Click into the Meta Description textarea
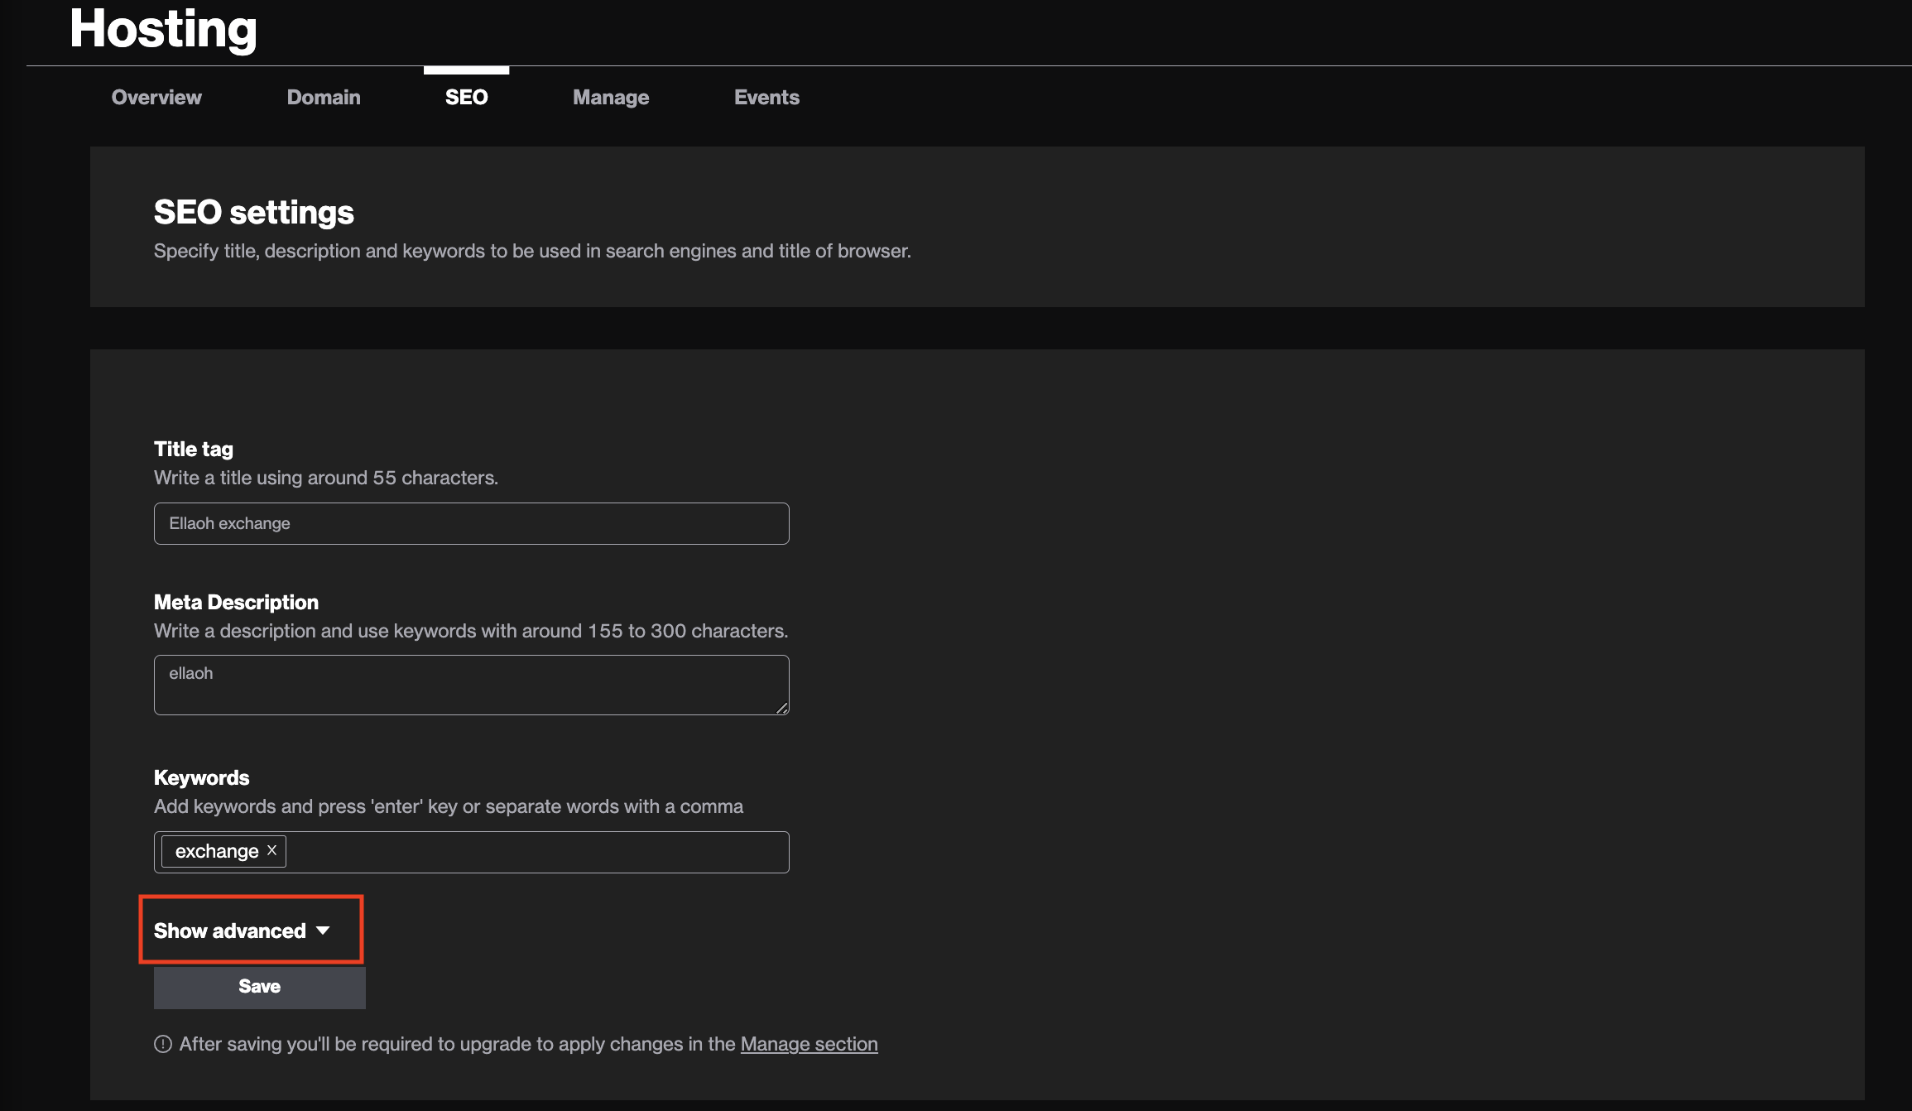The height and width of the screenshot is (1111, 1912). click(471, 685)
